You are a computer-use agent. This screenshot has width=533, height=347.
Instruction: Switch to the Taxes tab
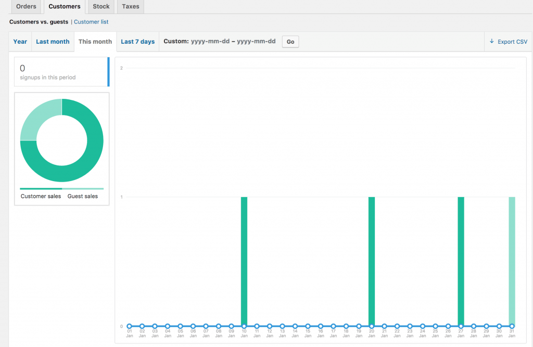[x=130, y=7]
